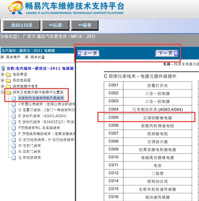Click the 右前车轮轮速传感器 table cell

tap(157, 189)
